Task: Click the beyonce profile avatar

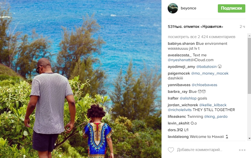Action: 173,8
